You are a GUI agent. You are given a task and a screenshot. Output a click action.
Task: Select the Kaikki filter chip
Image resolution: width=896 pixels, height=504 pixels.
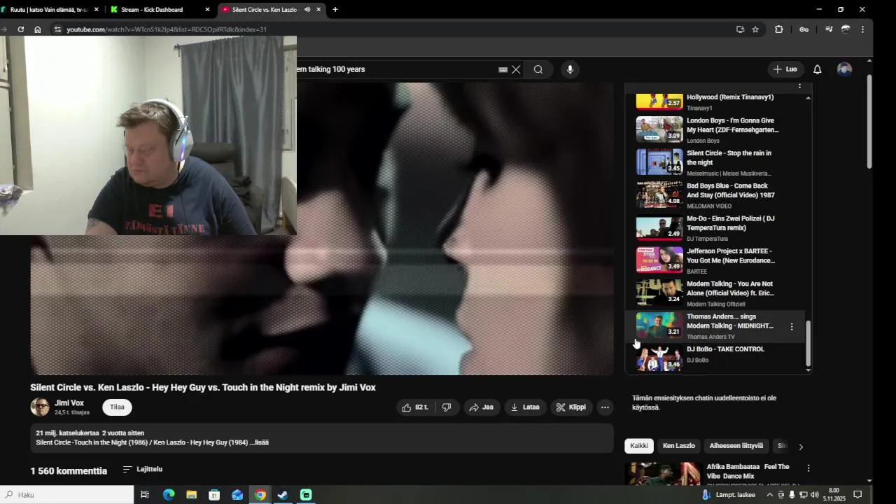[638, 446]
